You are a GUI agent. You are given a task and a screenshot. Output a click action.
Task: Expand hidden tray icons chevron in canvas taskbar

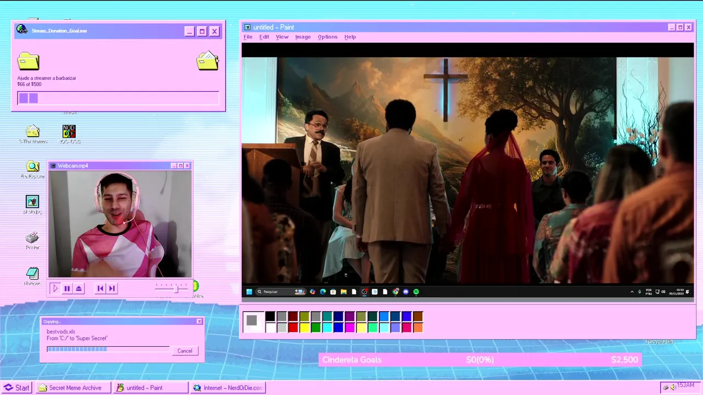coord(632,292)
